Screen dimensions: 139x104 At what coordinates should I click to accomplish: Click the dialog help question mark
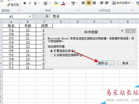122,31
